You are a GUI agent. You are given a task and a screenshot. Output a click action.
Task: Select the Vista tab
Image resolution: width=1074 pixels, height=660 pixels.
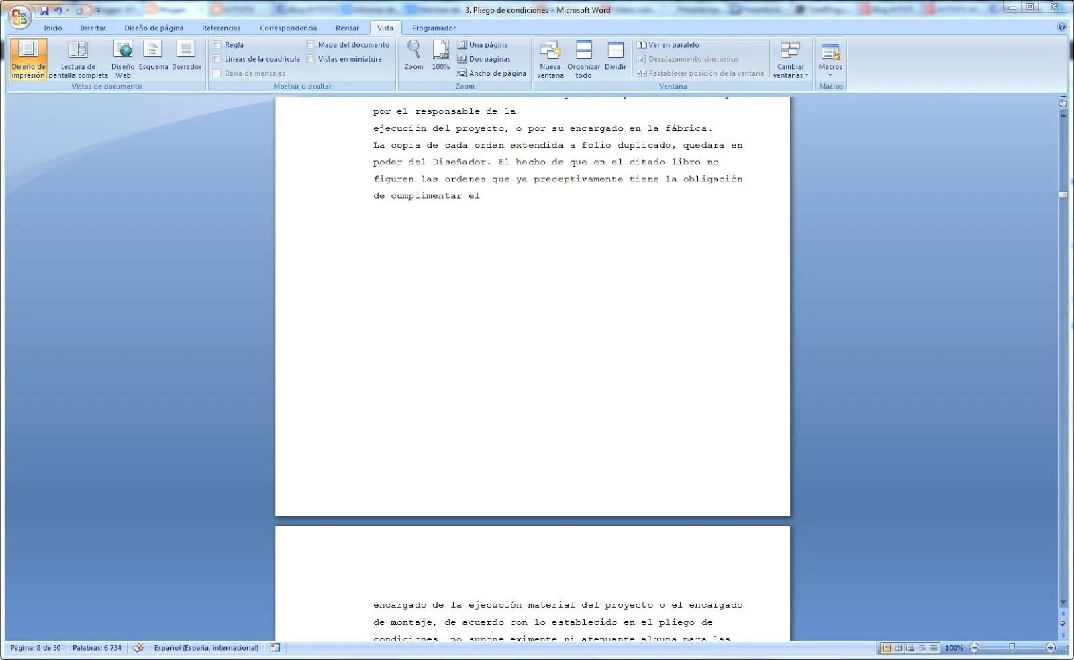[385, 28]
